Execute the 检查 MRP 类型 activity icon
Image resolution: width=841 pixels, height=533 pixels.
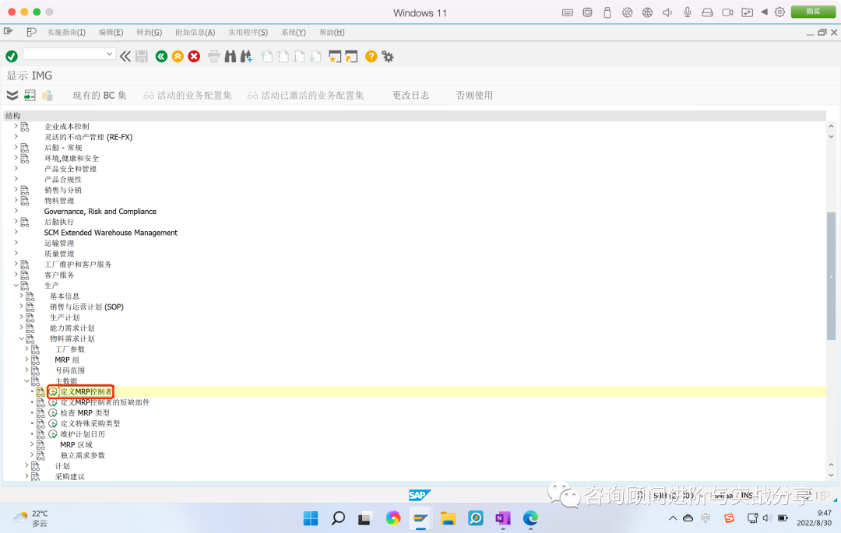pos(52,412)
